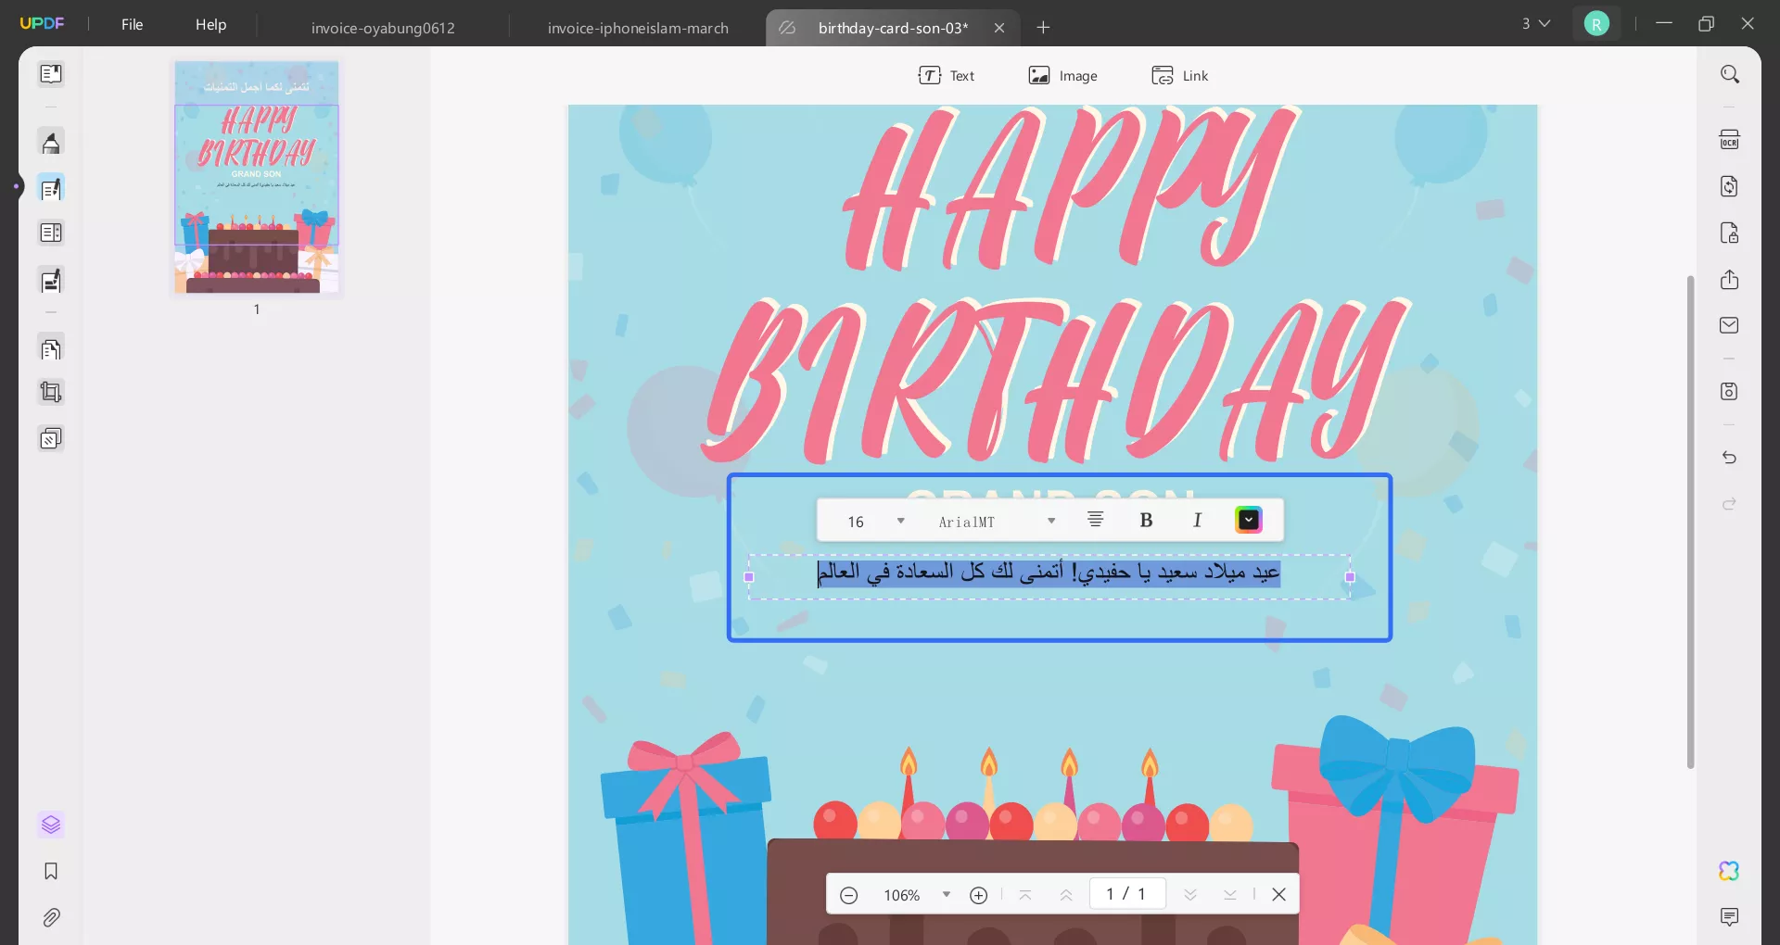Expand the zoom percentage dropdown
Viewport: 1780px width, 945px height.
pyautogui.click(x=947, y=894)
